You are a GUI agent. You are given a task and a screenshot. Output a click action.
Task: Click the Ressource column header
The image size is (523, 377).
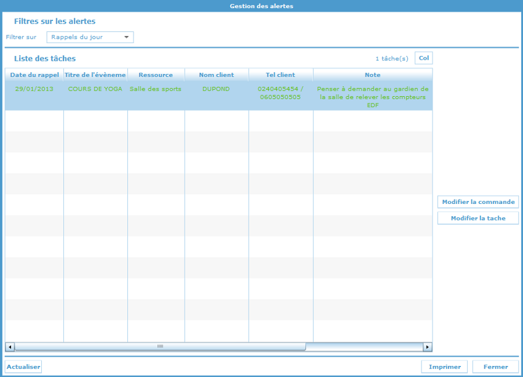coord(156,75)
